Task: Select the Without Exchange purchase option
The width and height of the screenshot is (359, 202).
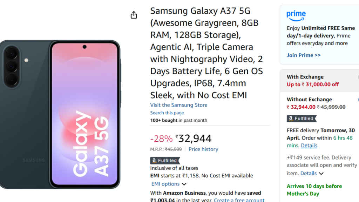Action: pos(309,99)
